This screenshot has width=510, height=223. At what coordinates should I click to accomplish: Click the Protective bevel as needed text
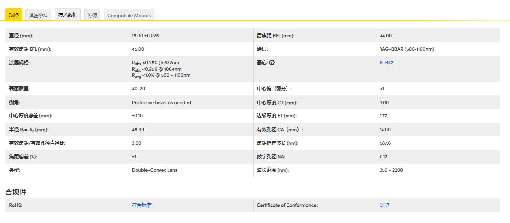point(161,103)
